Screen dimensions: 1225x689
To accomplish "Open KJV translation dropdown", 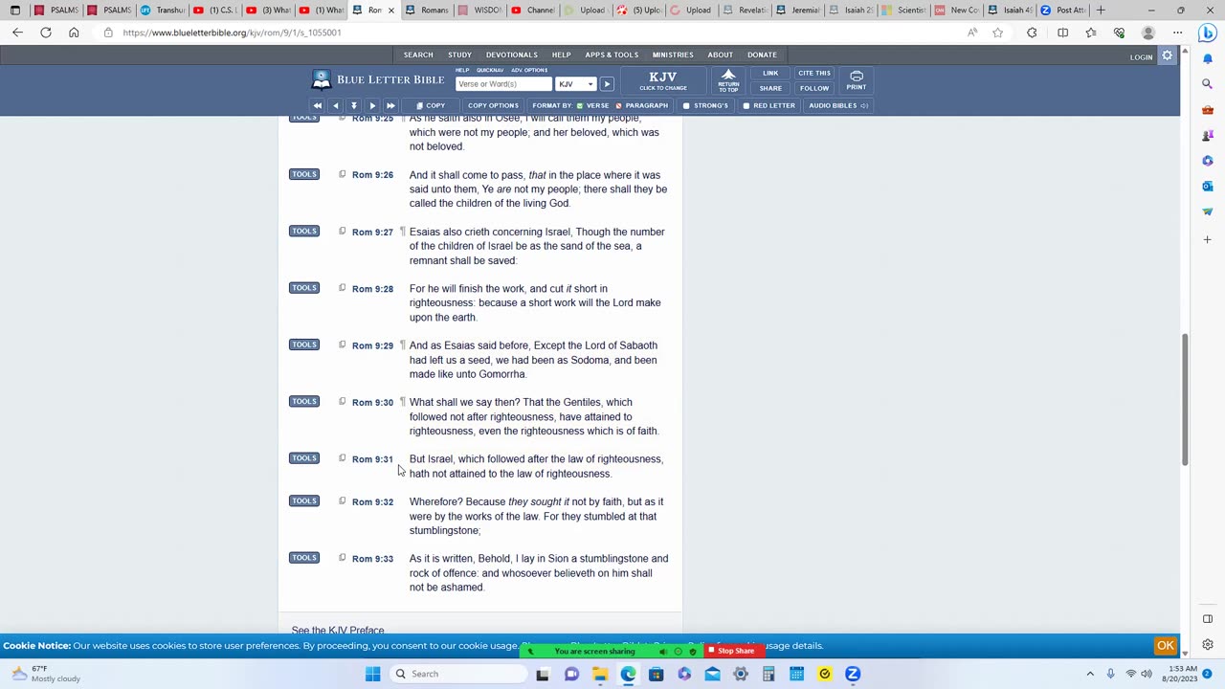I will 576,84.
